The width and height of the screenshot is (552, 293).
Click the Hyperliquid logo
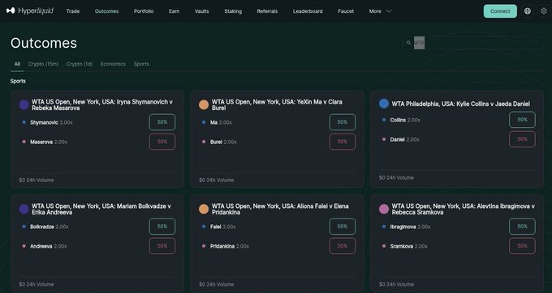coord(30,11)
